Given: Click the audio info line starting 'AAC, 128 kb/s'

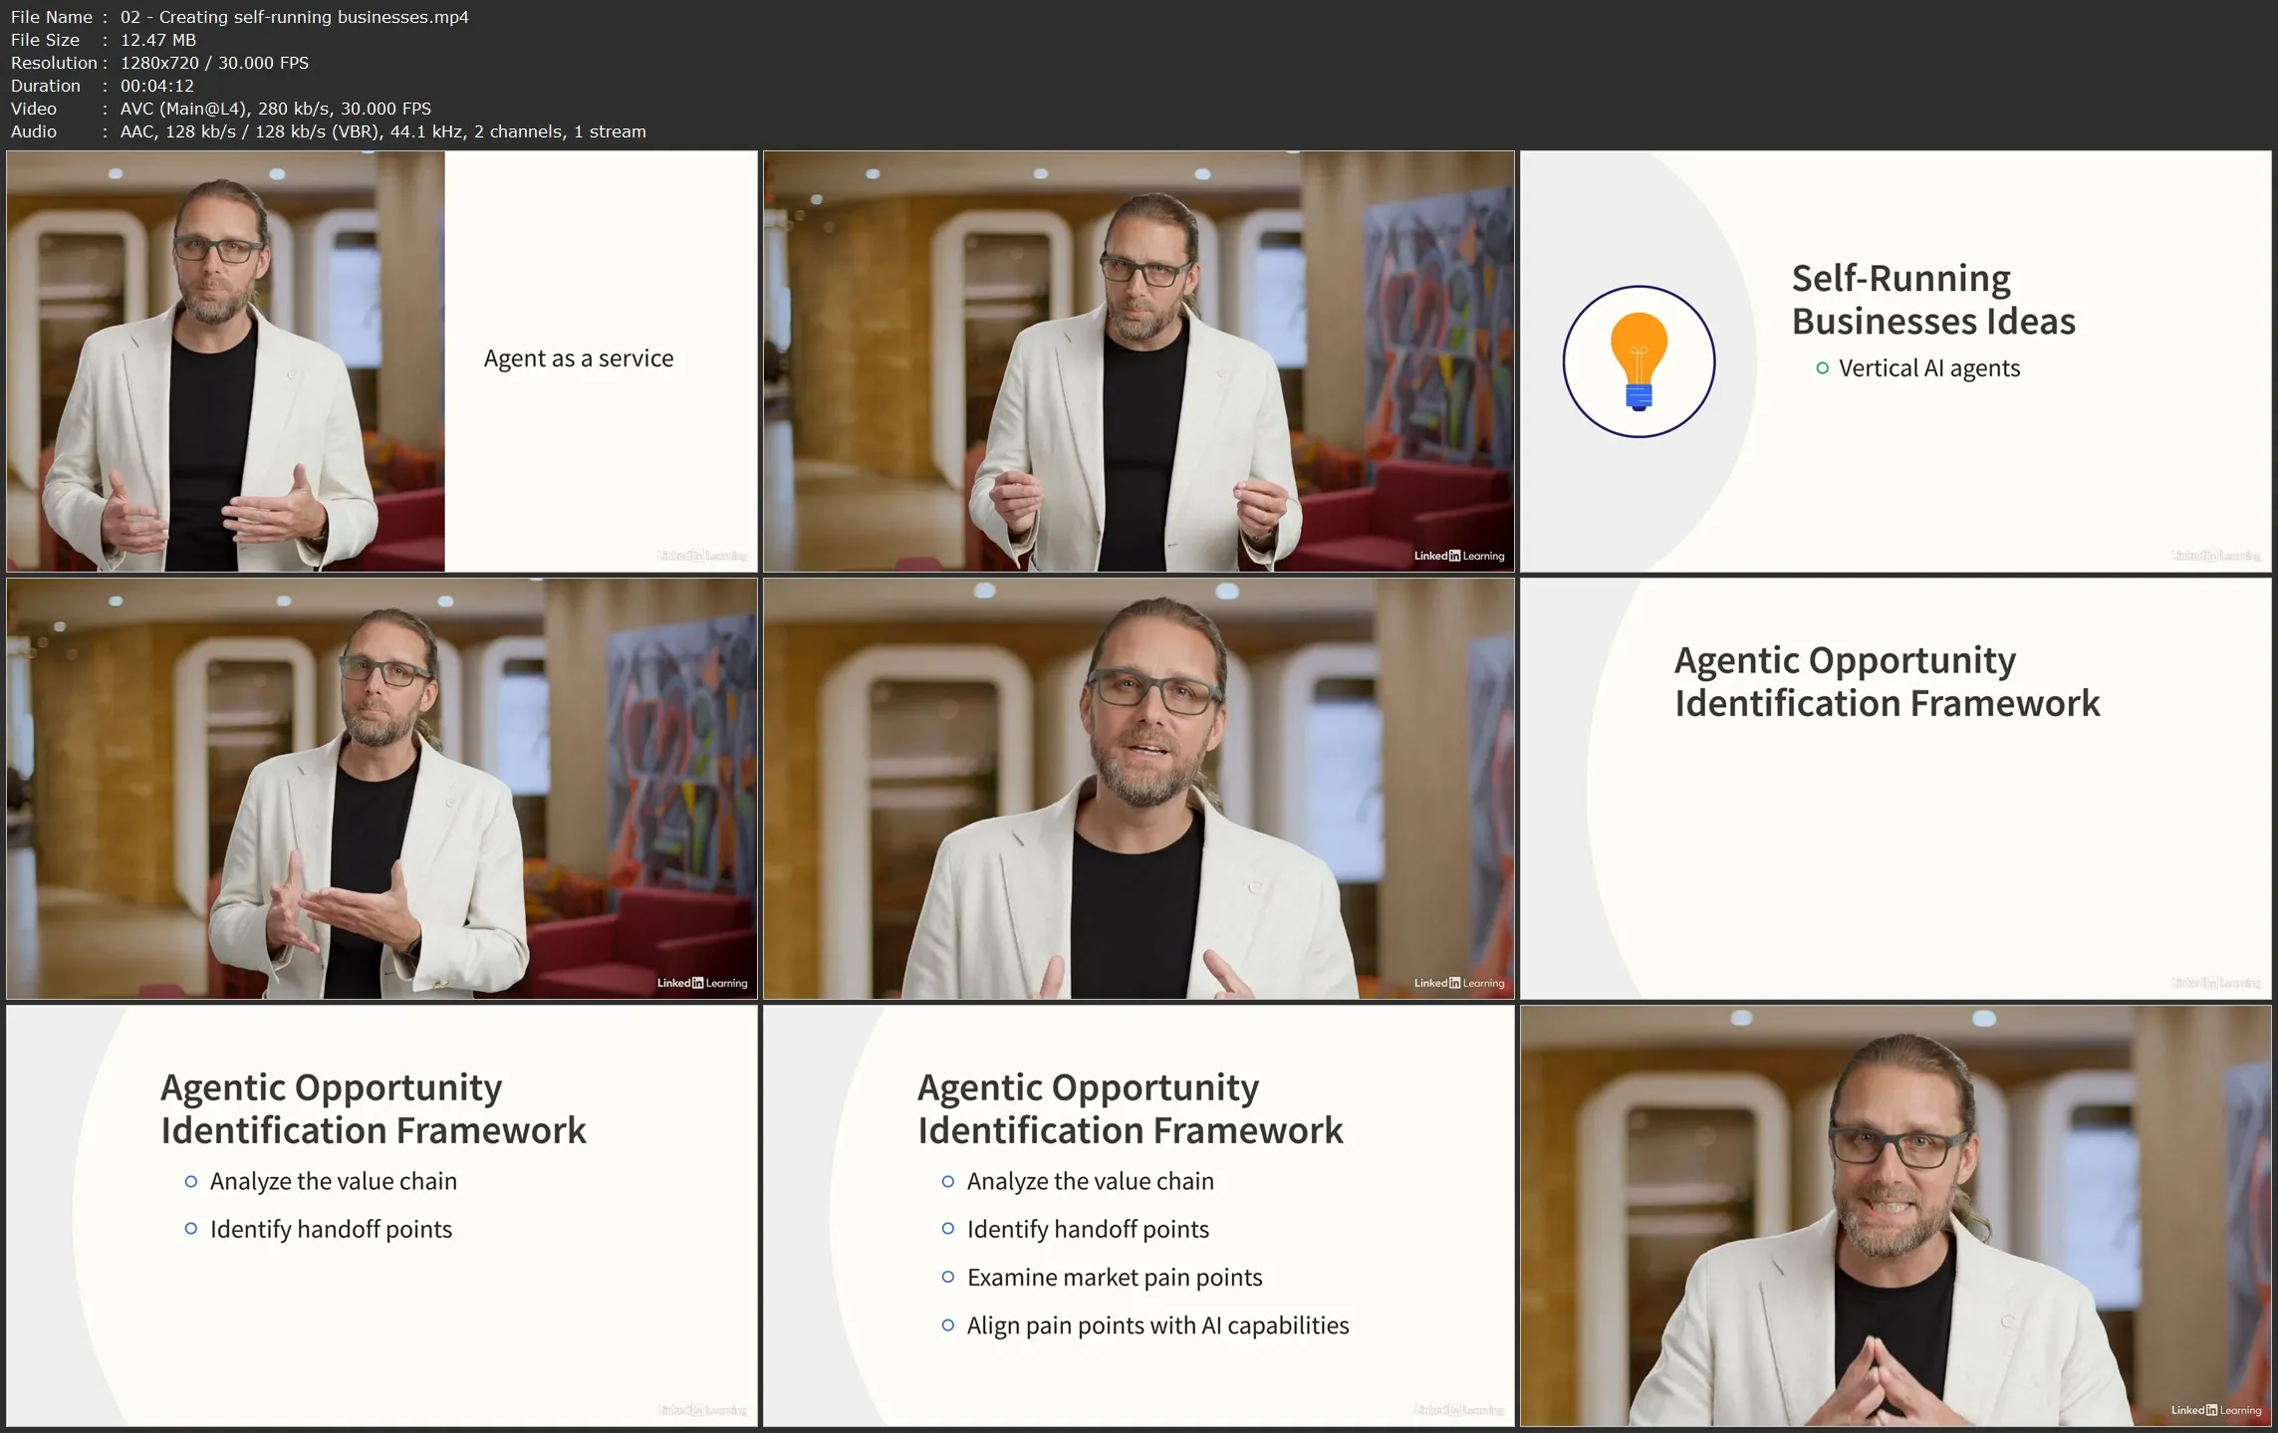Looking at the screenshot, I should tap(383, 131).
